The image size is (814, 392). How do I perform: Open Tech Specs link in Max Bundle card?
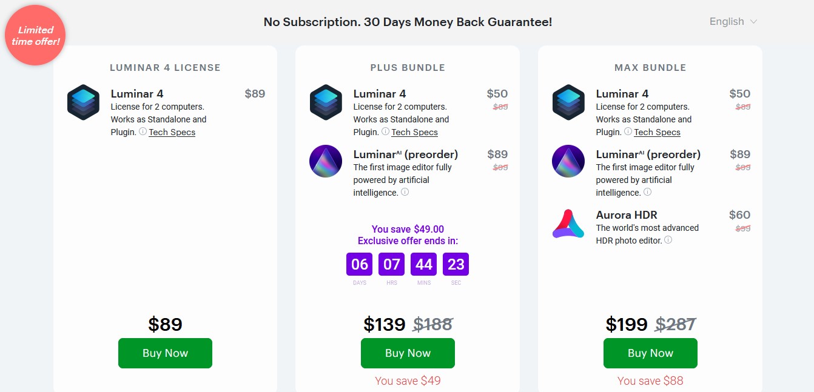pyautogui.click(x=658, y=132)
